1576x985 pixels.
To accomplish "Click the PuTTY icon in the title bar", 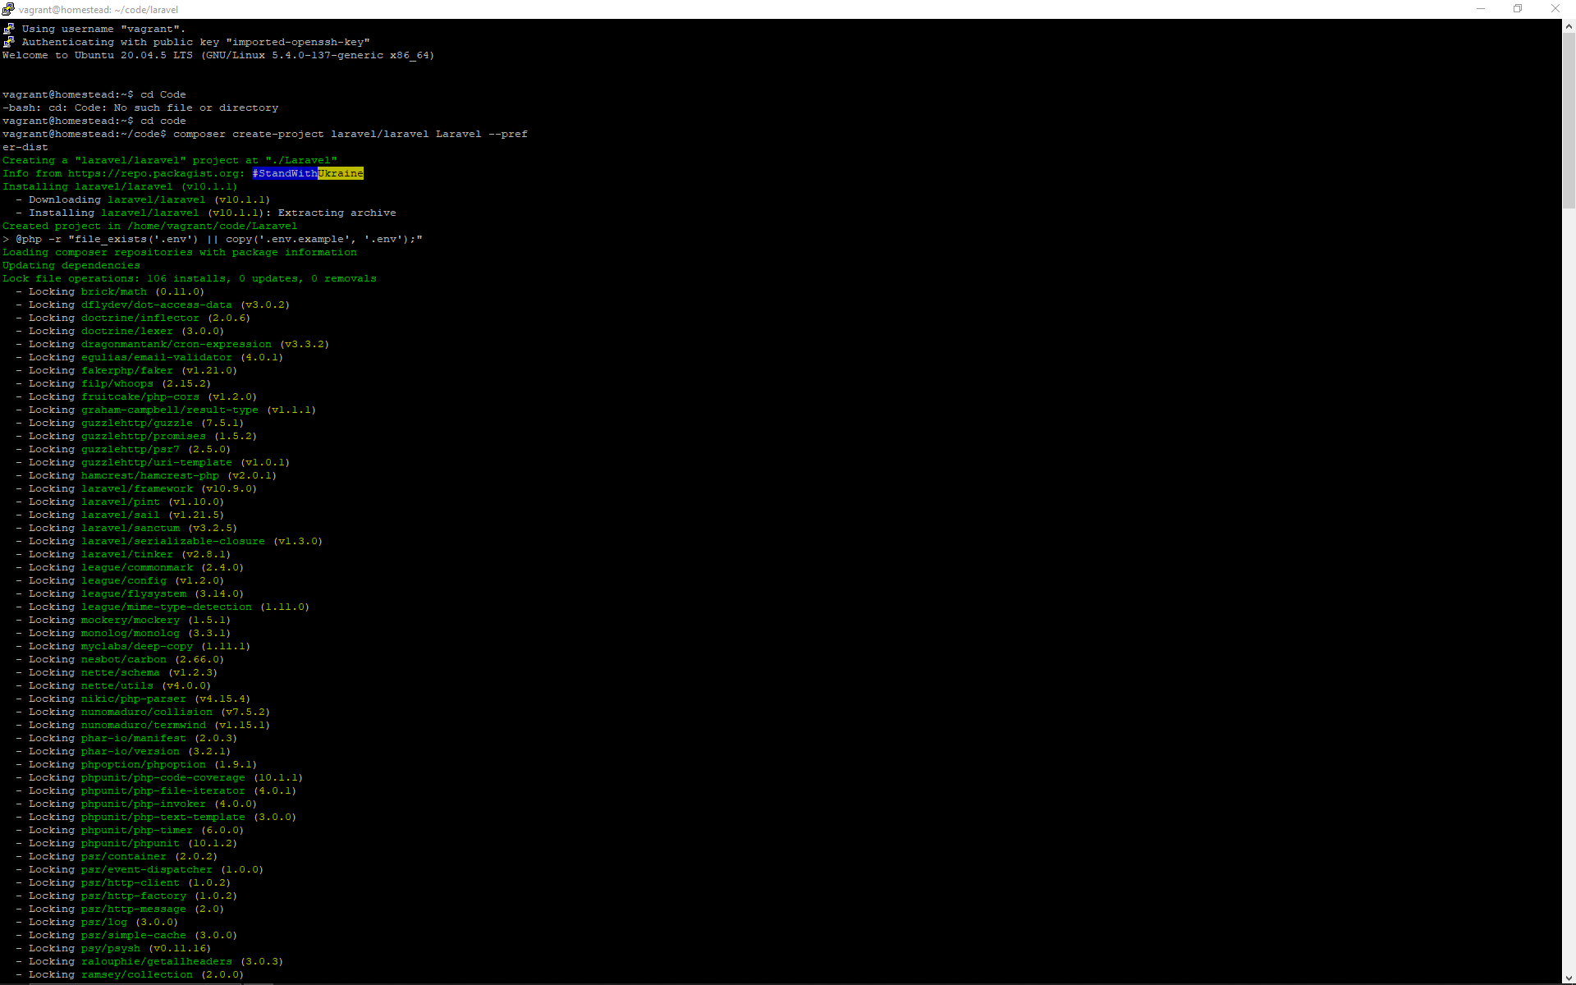I will coord(8,9).
